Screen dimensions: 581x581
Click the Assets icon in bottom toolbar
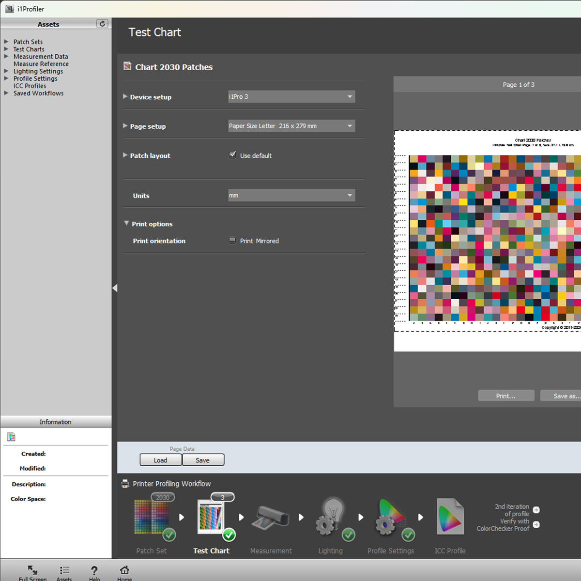(64, 570)
